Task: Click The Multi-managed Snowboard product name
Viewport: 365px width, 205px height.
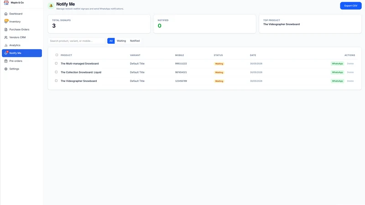Action: coord(79,63)
